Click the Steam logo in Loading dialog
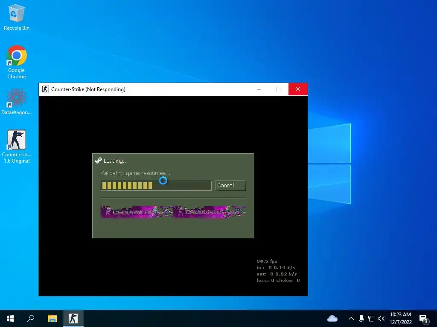The width and height of the screenshot is (437, 327). click(x=99, y=161)
